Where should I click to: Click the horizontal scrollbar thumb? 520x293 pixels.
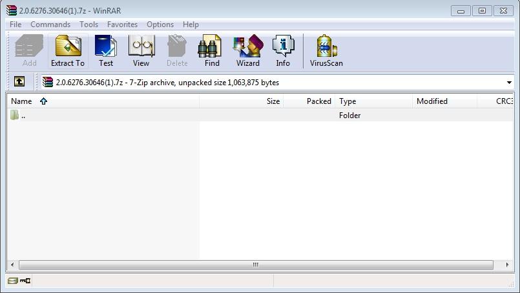pyautogui.click(x=256, y=265)
